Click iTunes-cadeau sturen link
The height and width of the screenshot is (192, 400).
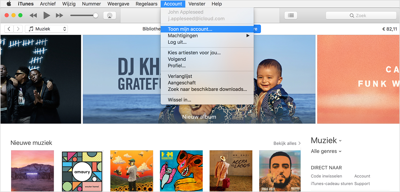tap(332, 184)
